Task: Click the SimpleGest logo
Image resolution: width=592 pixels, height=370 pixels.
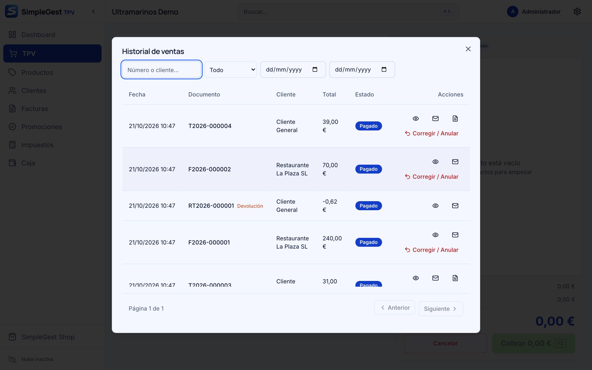Action: coord(12,12)
